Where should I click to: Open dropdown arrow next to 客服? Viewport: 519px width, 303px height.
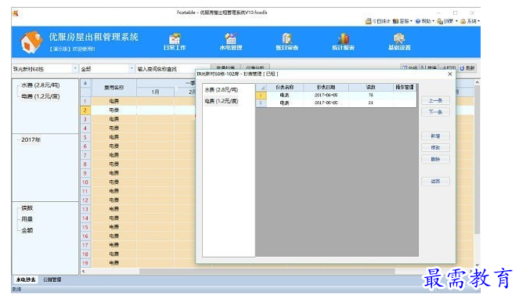[x=412, y=21]
